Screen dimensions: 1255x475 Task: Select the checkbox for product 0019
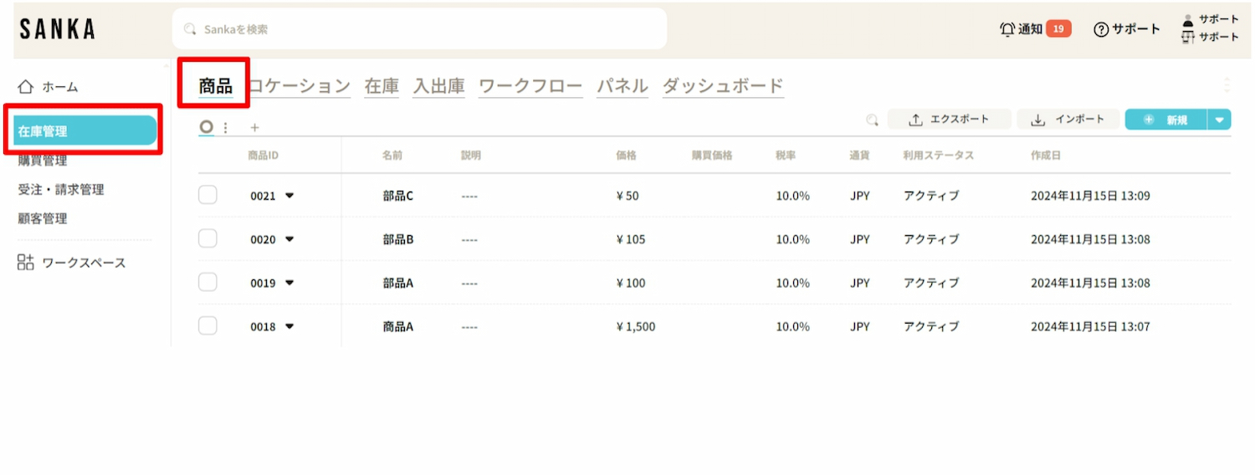click(x=207, y=283)
